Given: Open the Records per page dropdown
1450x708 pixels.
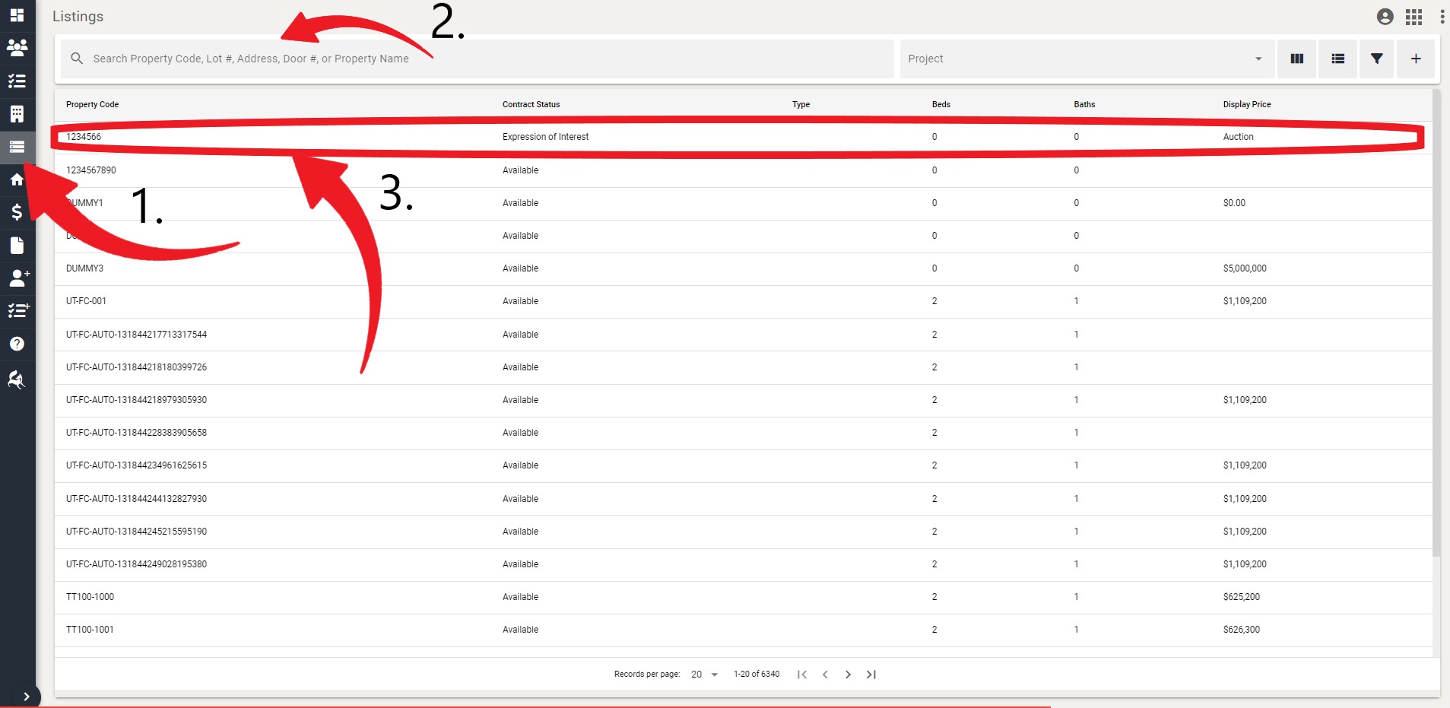Looking at the screenshot, I should click(x=703, y=674).
